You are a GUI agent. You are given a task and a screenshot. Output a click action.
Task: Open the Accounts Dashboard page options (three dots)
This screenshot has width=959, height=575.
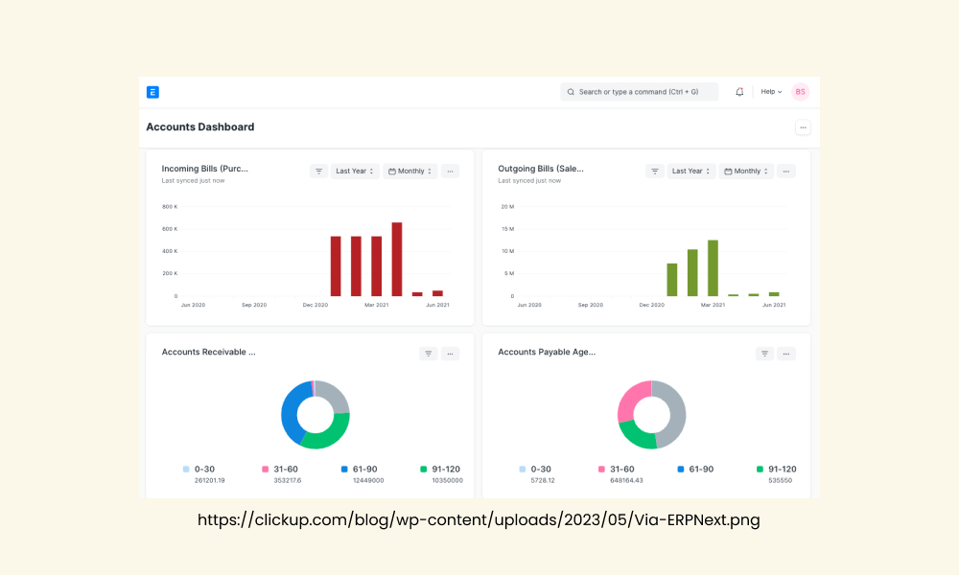coord(803,127)
